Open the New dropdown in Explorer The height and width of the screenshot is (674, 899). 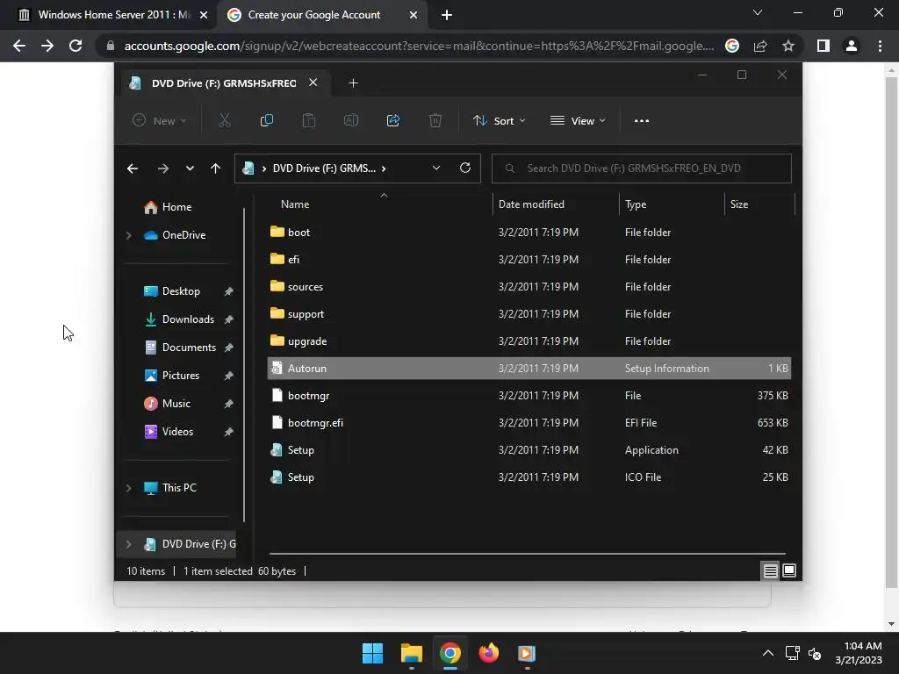tap(160, 121)
